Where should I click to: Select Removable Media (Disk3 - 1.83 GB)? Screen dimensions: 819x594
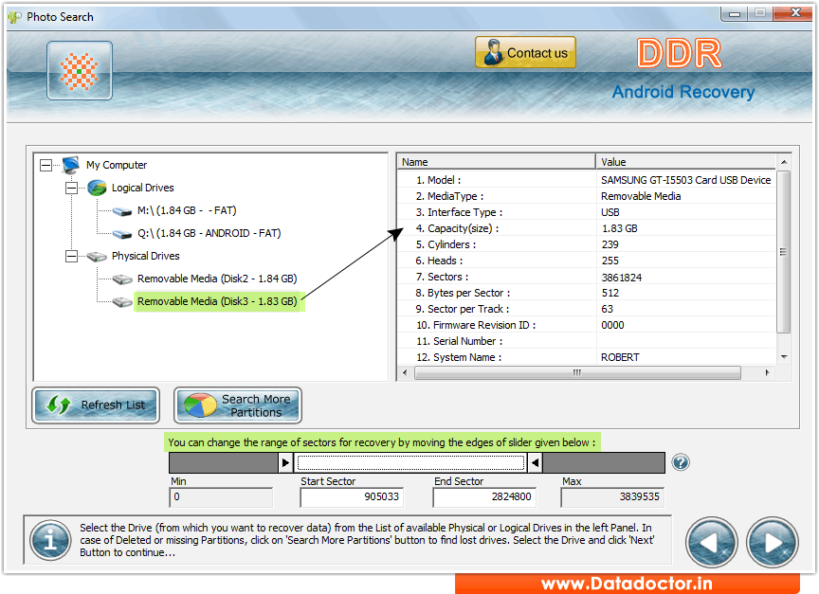[x=217, y=301]
